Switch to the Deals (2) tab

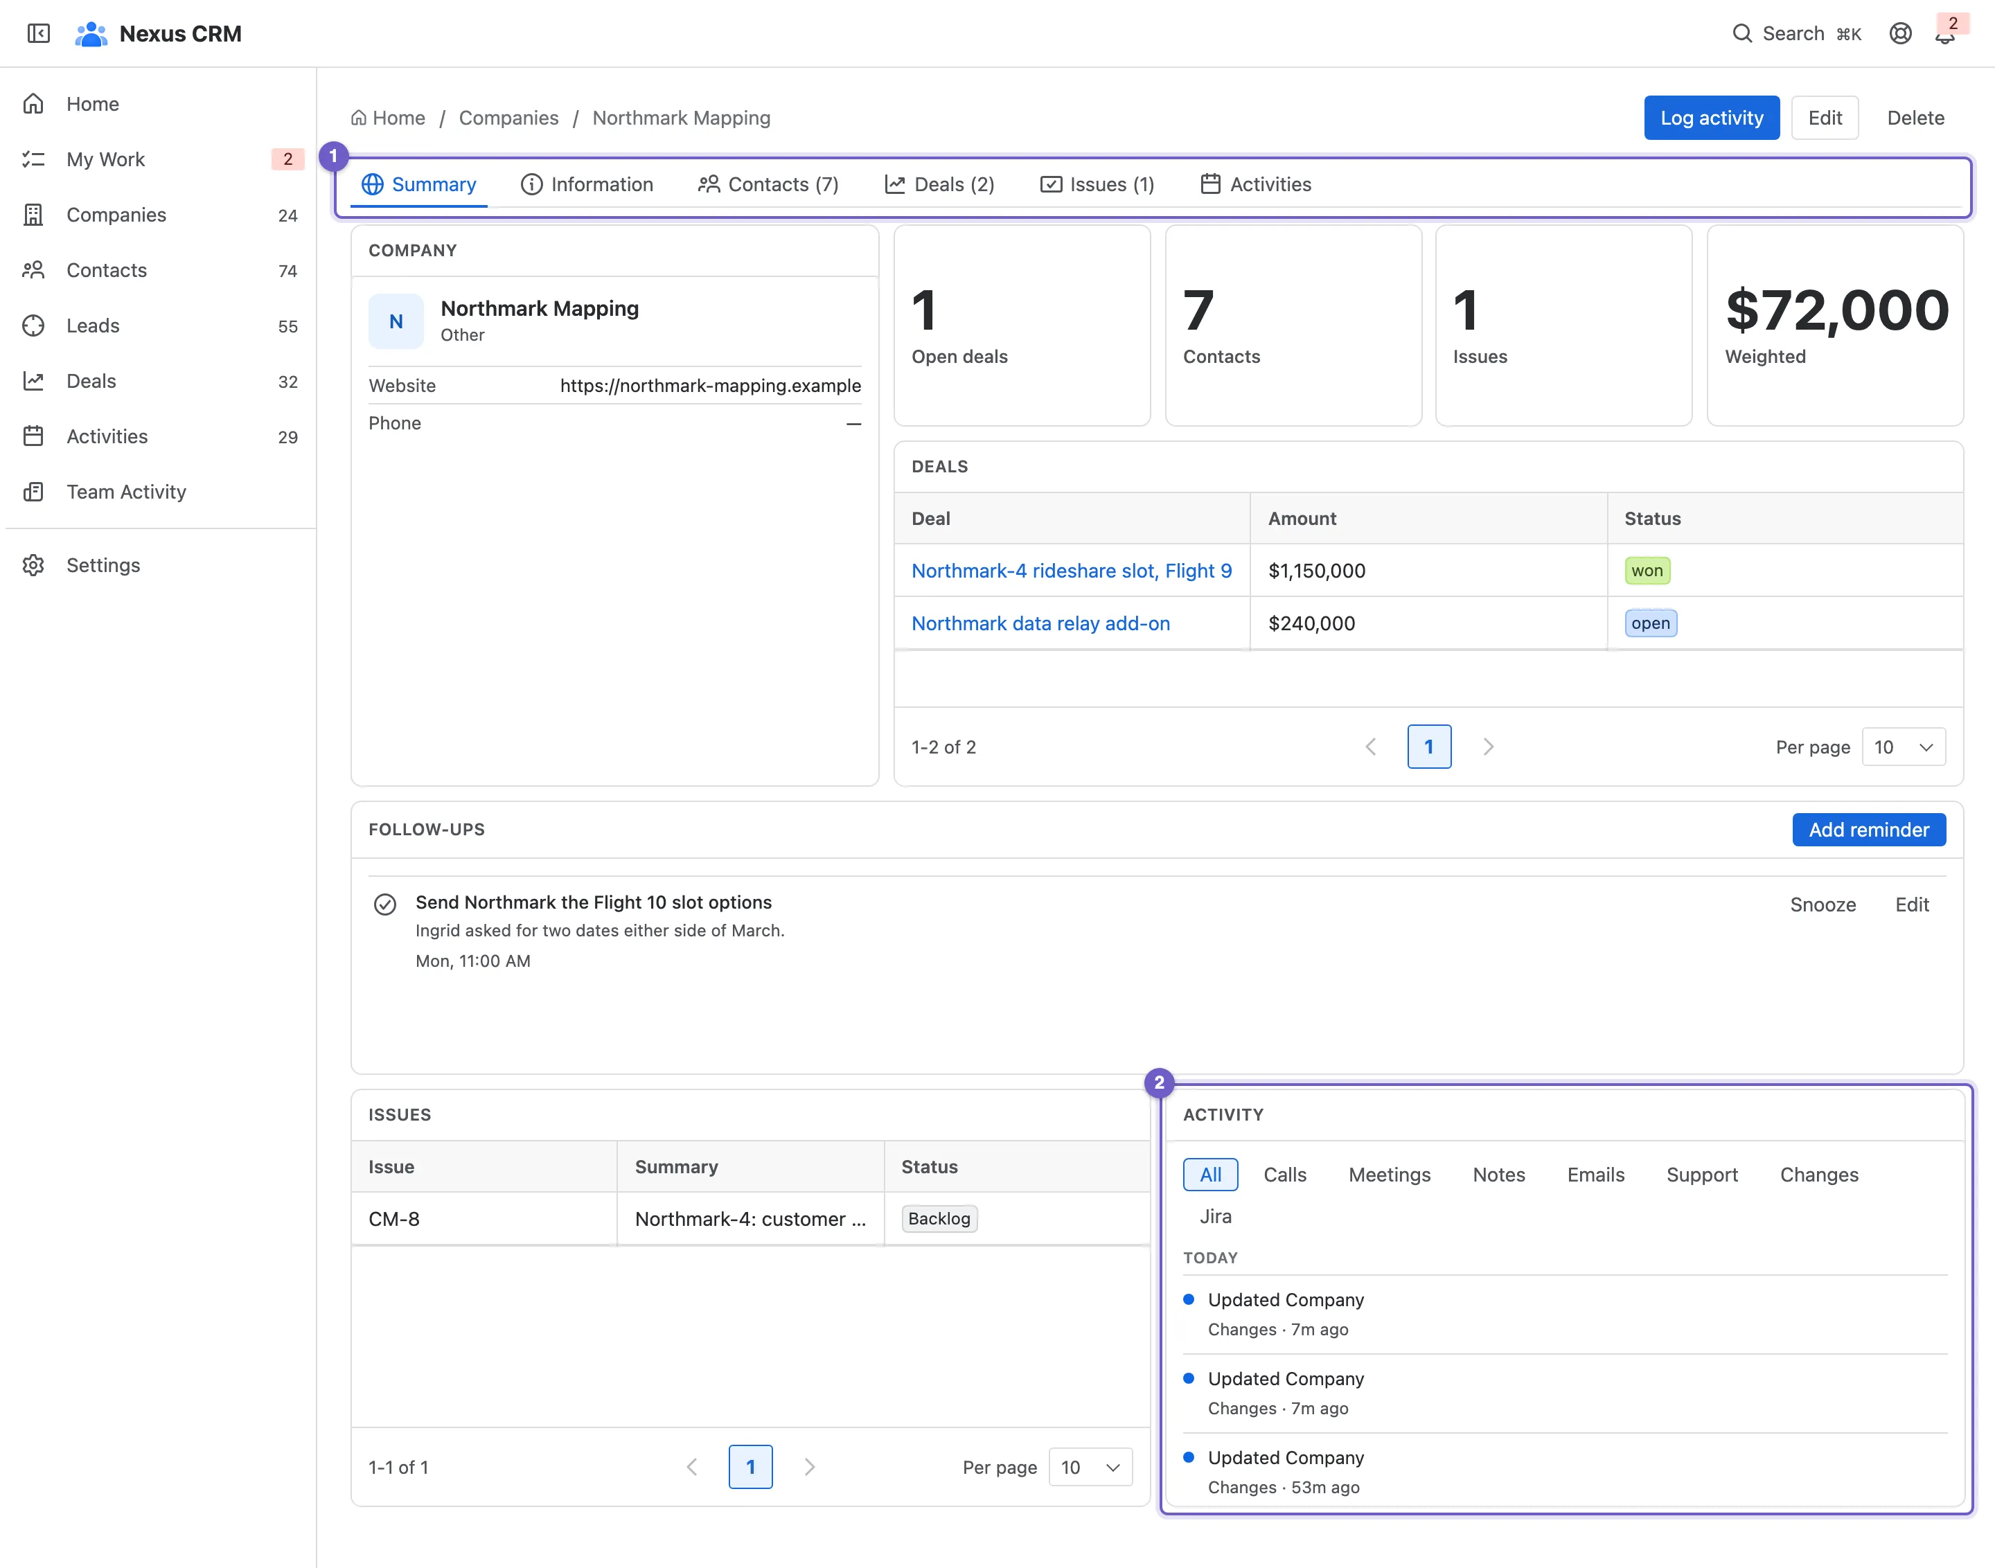(940, 184)
